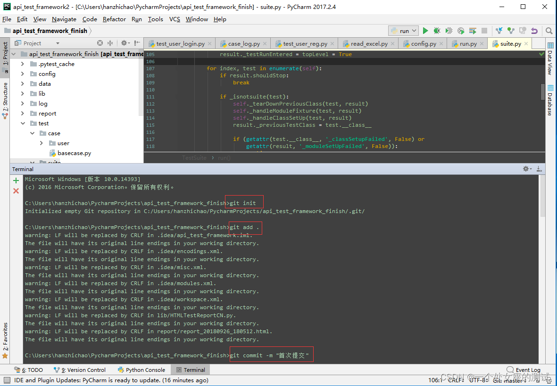Hide the Terminal panel with download-arrow icon
Screen dimensions: 557x386
(x=539, y=169)
